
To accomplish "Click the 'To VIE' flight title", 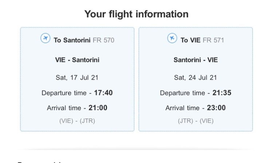I will click(x=190, y=40).
